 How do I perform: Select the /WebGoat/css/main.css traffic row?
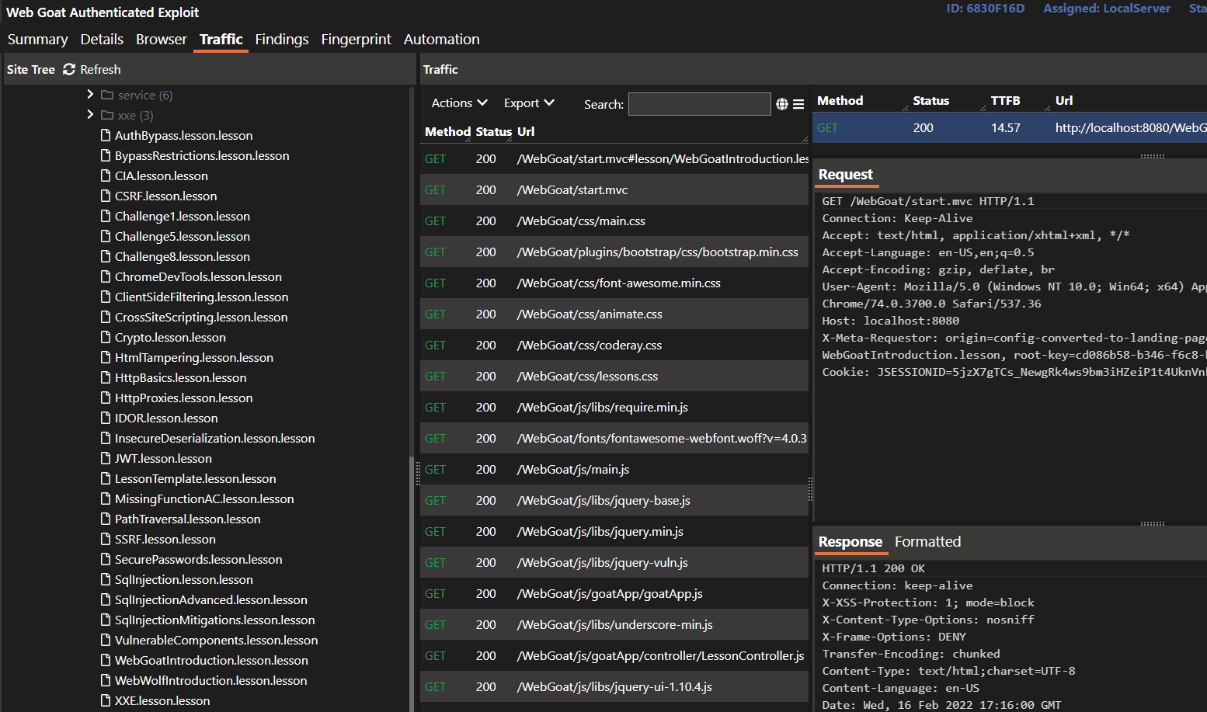point(614,221)
